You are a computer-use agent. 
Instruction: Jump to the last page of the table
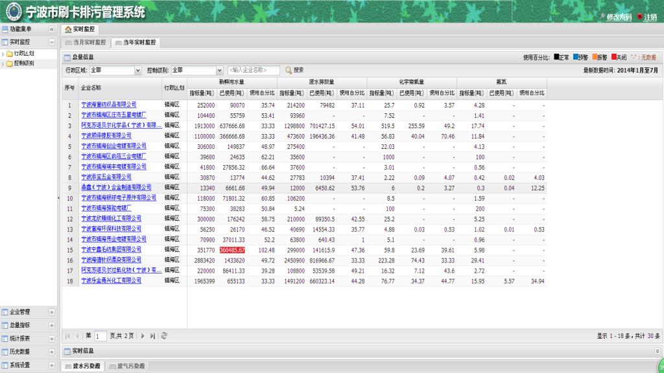point(152,336)
